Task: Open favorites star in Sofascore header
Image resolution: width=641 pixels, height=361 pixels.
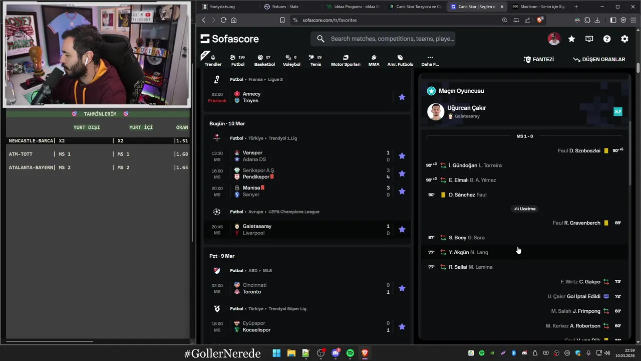Action: point(571,39)
